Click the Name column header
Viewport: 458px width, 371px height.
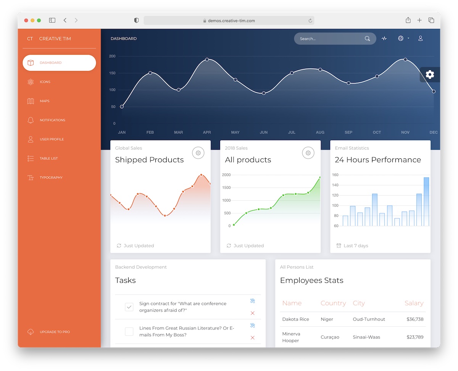tap(292, 303)
